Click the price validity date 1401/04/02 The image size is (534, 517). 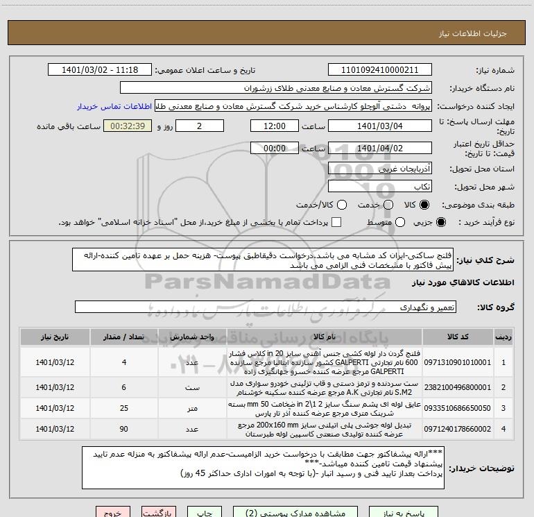(380, 148)
